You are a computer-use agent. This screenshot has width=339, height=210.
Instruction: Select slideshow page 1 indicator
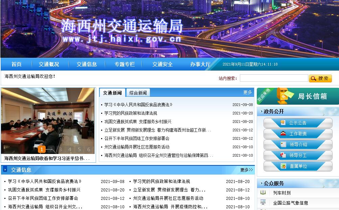[42, 149]
